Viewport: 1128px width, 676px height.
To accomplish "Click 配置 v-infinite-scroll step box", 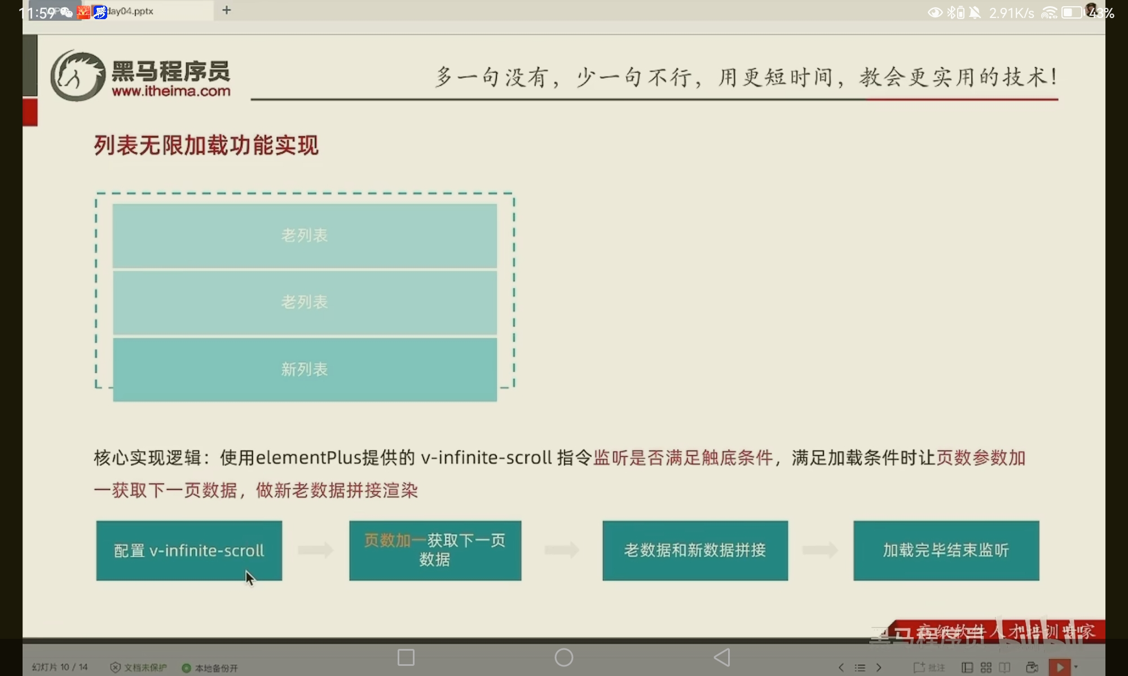I will [x=189, y=550].
